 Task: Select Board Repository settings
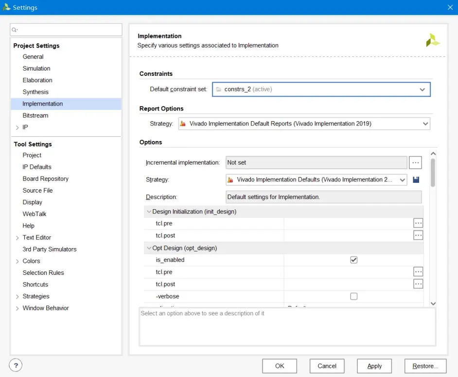click(x=46, y=179)
